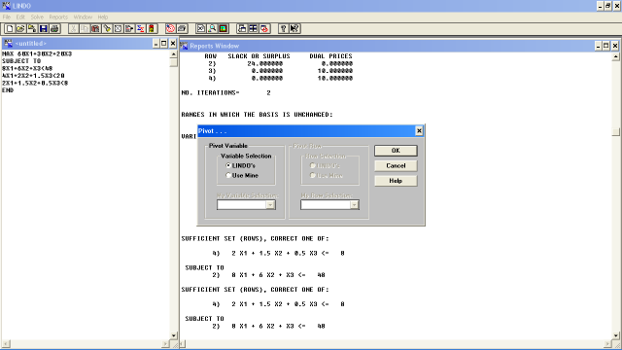Click the Reports Window scroll-down arrow
The image size is (622, 350).
[x=615, y=335]
